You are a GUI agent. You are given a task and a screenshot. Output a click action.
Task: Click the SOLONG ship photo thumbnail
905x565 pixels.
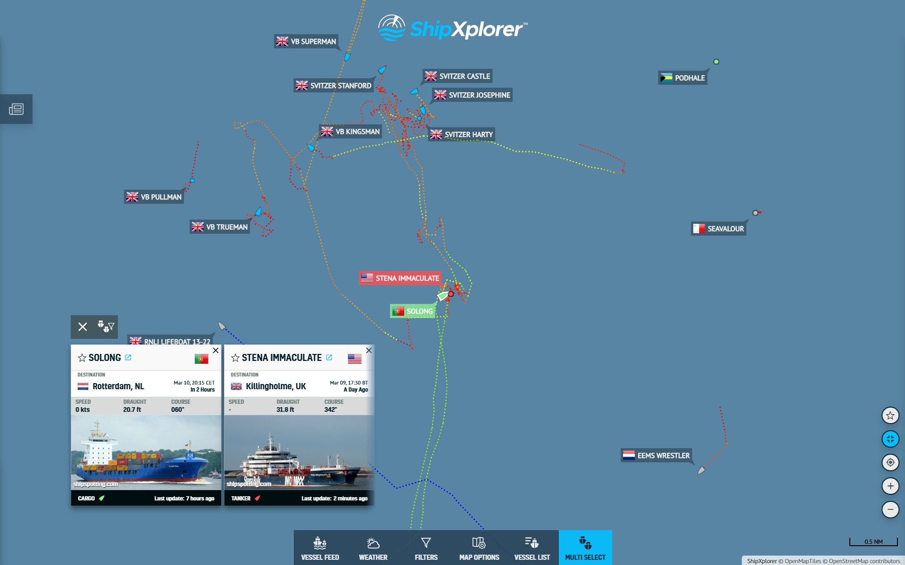pyautogui.click(x=146, y=452)
